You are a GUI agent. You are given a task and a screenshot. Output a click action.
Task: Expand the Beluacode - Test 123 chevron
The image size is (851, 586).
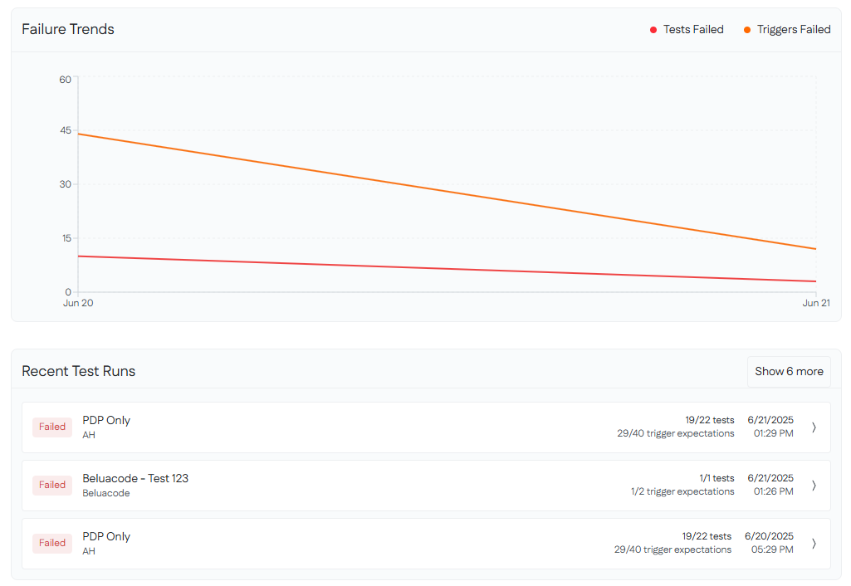814,485
